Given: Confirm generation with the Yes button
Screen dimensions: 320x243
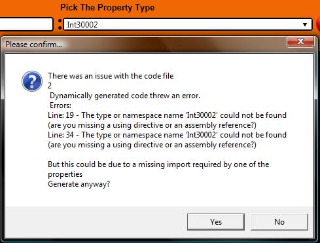Looking at the screenshot, I should [x=216, y=222].
